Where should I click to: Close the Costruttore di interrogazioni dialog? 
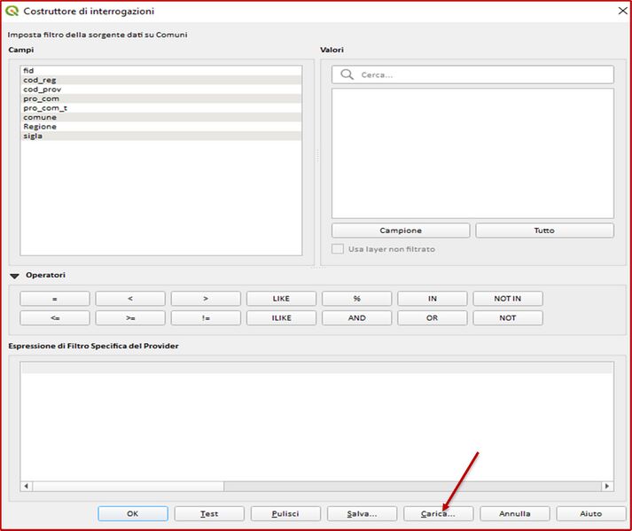click(x=620, y=11)
